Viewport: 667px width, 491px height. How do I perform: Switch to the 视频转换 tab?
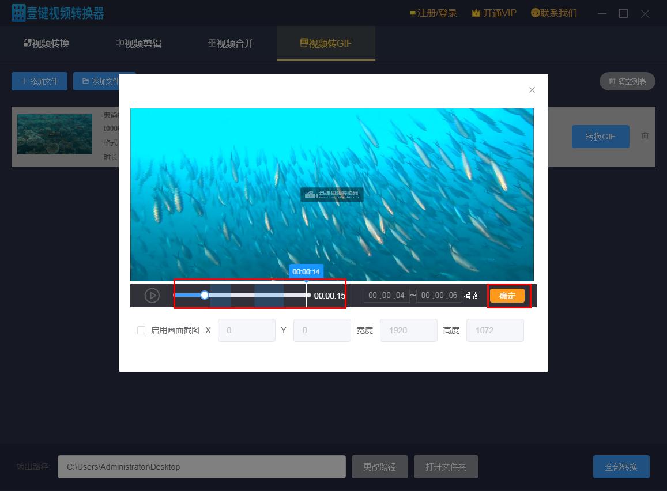tap(46, 43)
